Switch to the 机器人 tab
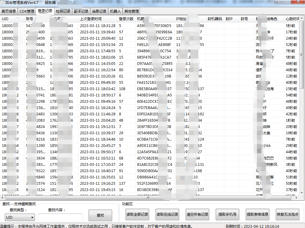The height and width of the screenshot is (228, 305). (115, 11)
